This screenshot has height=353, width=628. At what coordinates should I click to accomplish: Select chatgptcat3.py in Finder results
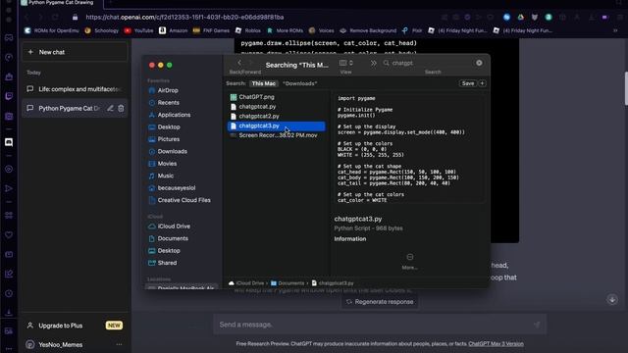276,126
